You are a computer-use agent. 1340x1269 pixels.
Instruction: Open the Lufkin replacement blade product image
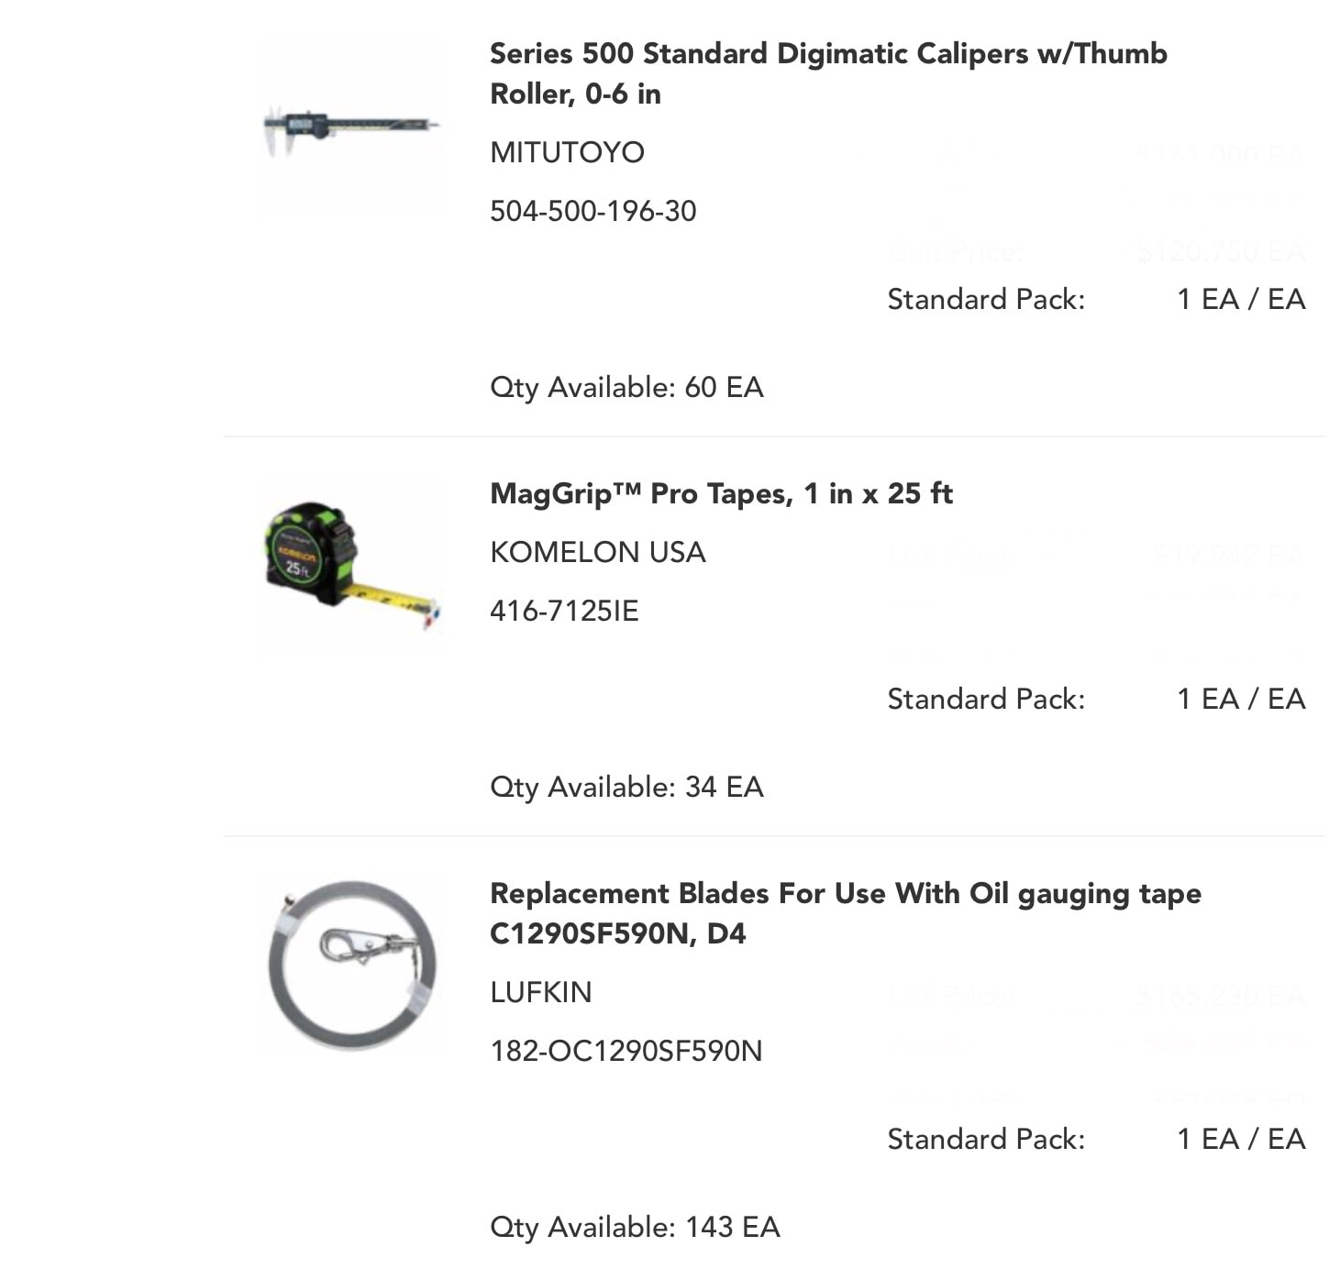(x=352, y=966)
